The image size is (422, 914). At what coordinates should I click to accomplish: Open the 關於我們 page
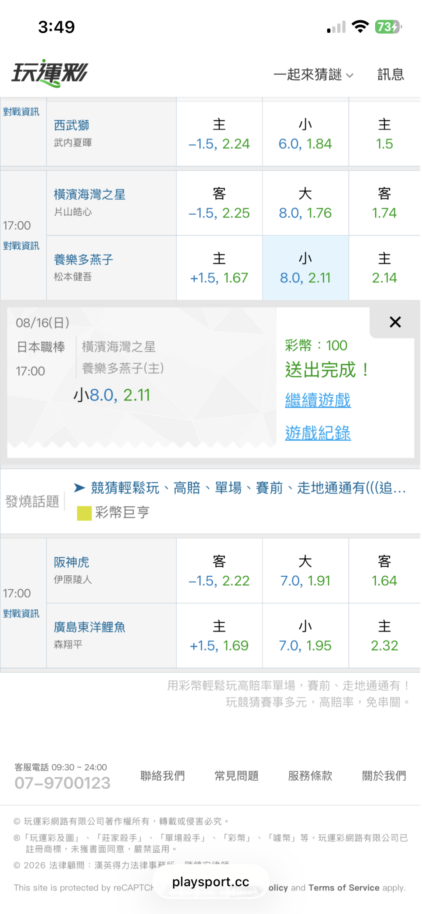384,776
